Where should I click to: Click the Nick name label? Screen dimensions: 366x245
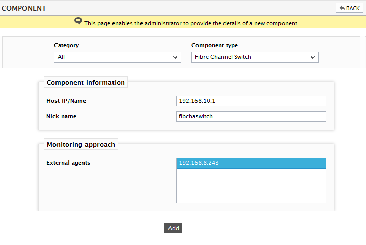coord(62,116)
